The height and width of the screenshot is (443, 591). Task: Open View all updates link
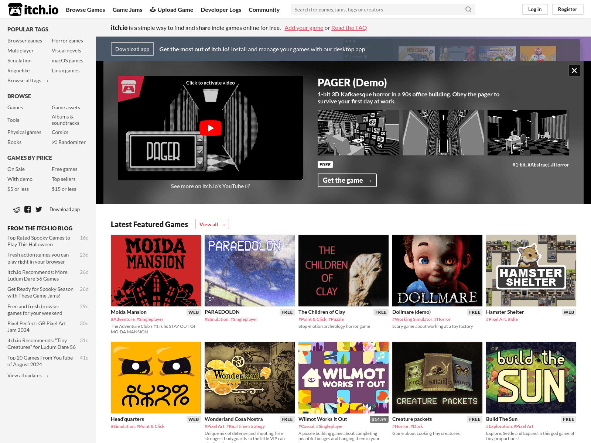[28, 375]
